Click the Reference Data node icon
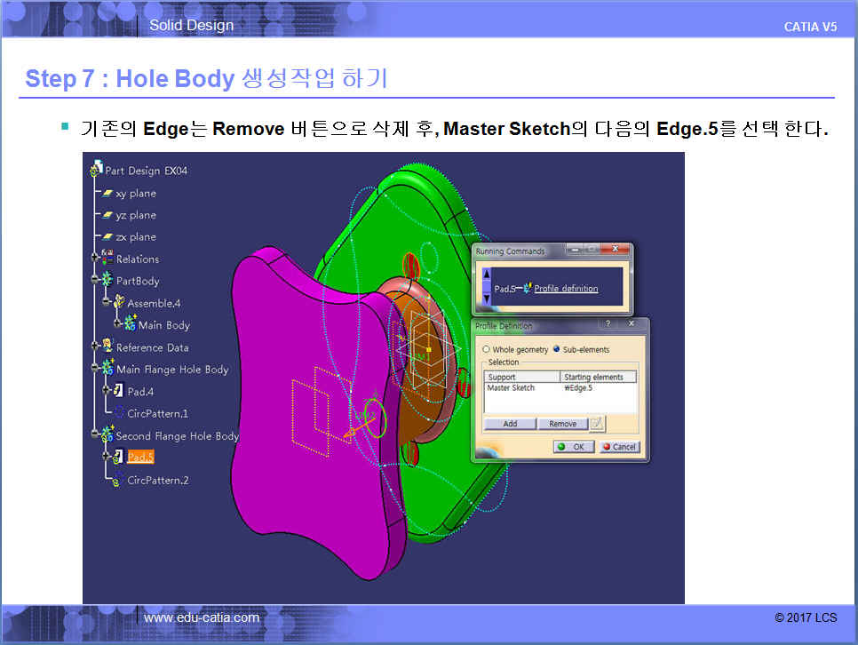The width and height of the screenshot is (858, 645). (107, 347)
